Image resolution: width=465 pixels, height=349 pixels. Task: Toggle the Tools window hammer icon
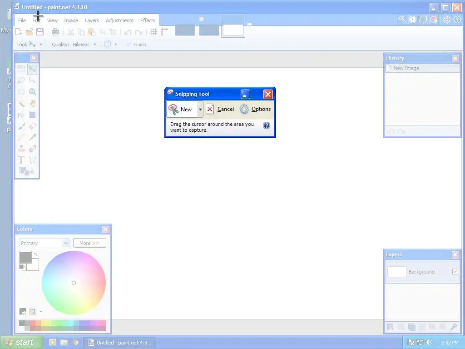(x=402, y=20)
